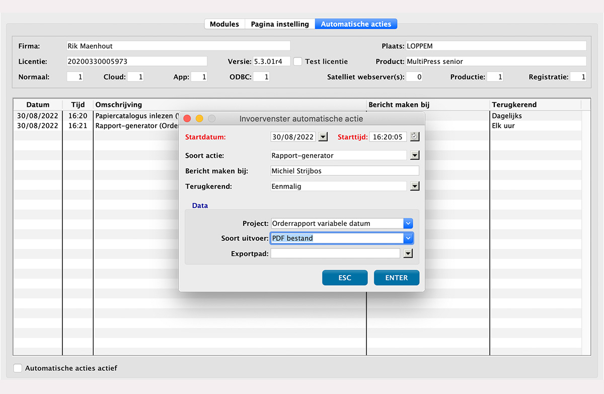Click the Startdatum field with 30/08/2022
Image resolution: width=604 pixels, height=394 pixels.
293,137
